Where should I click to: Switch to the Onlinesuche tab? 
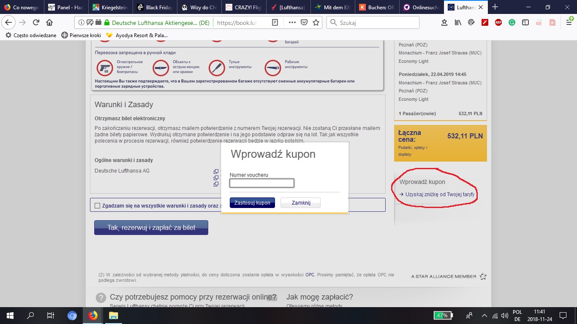(x=421, y=7)
